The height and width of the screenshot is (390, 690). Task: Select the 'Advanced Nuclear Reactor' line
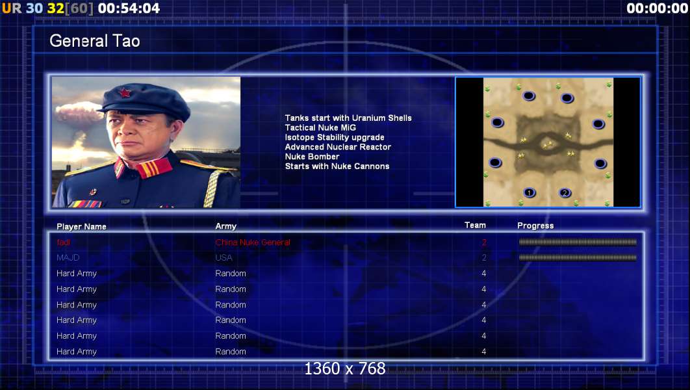coord(338,147)
